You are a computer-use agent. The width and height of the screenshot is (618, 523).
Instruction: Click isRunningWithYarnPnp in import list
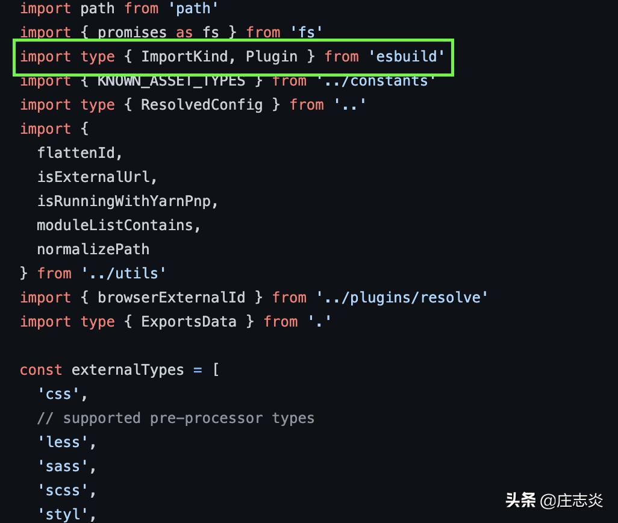[123, 201]
